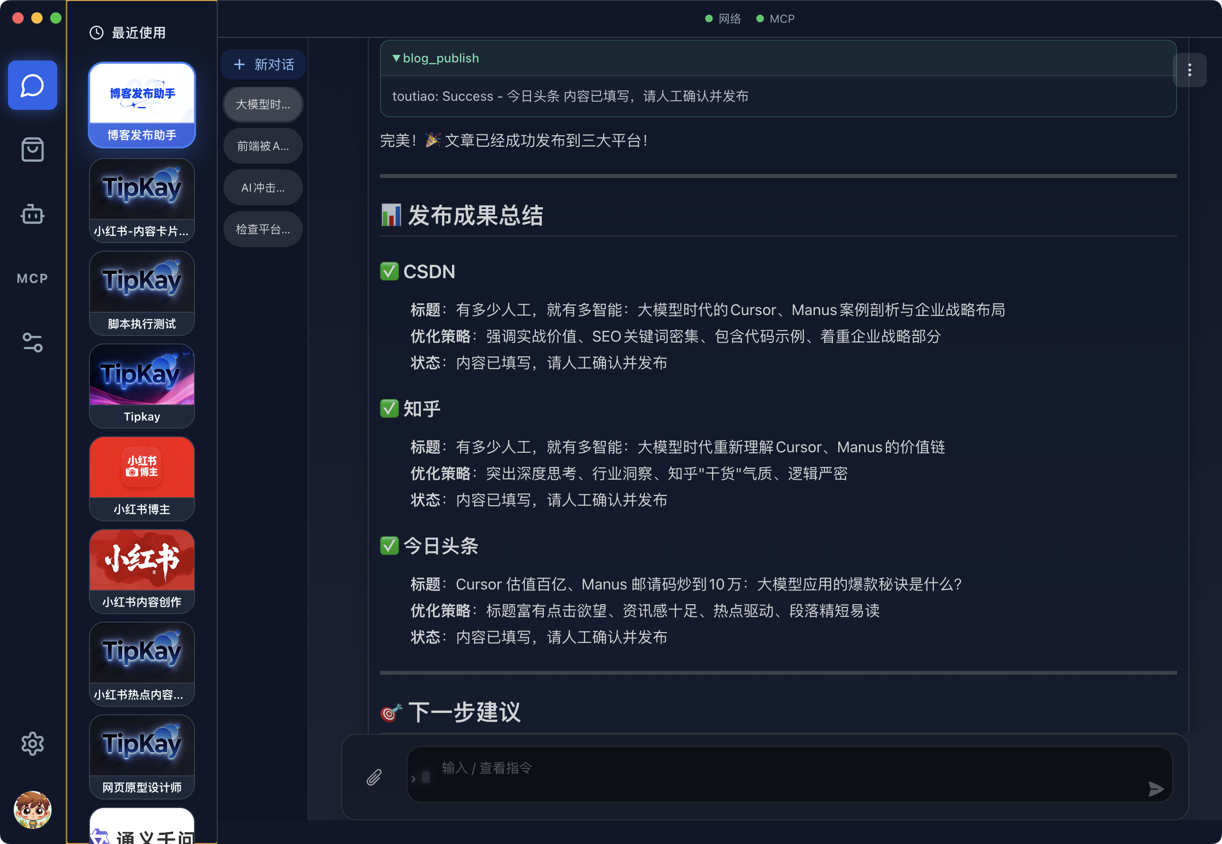Open the chat bubble sidebar icon
Viewport: 1222px width, 844px height.
[32, 85]
